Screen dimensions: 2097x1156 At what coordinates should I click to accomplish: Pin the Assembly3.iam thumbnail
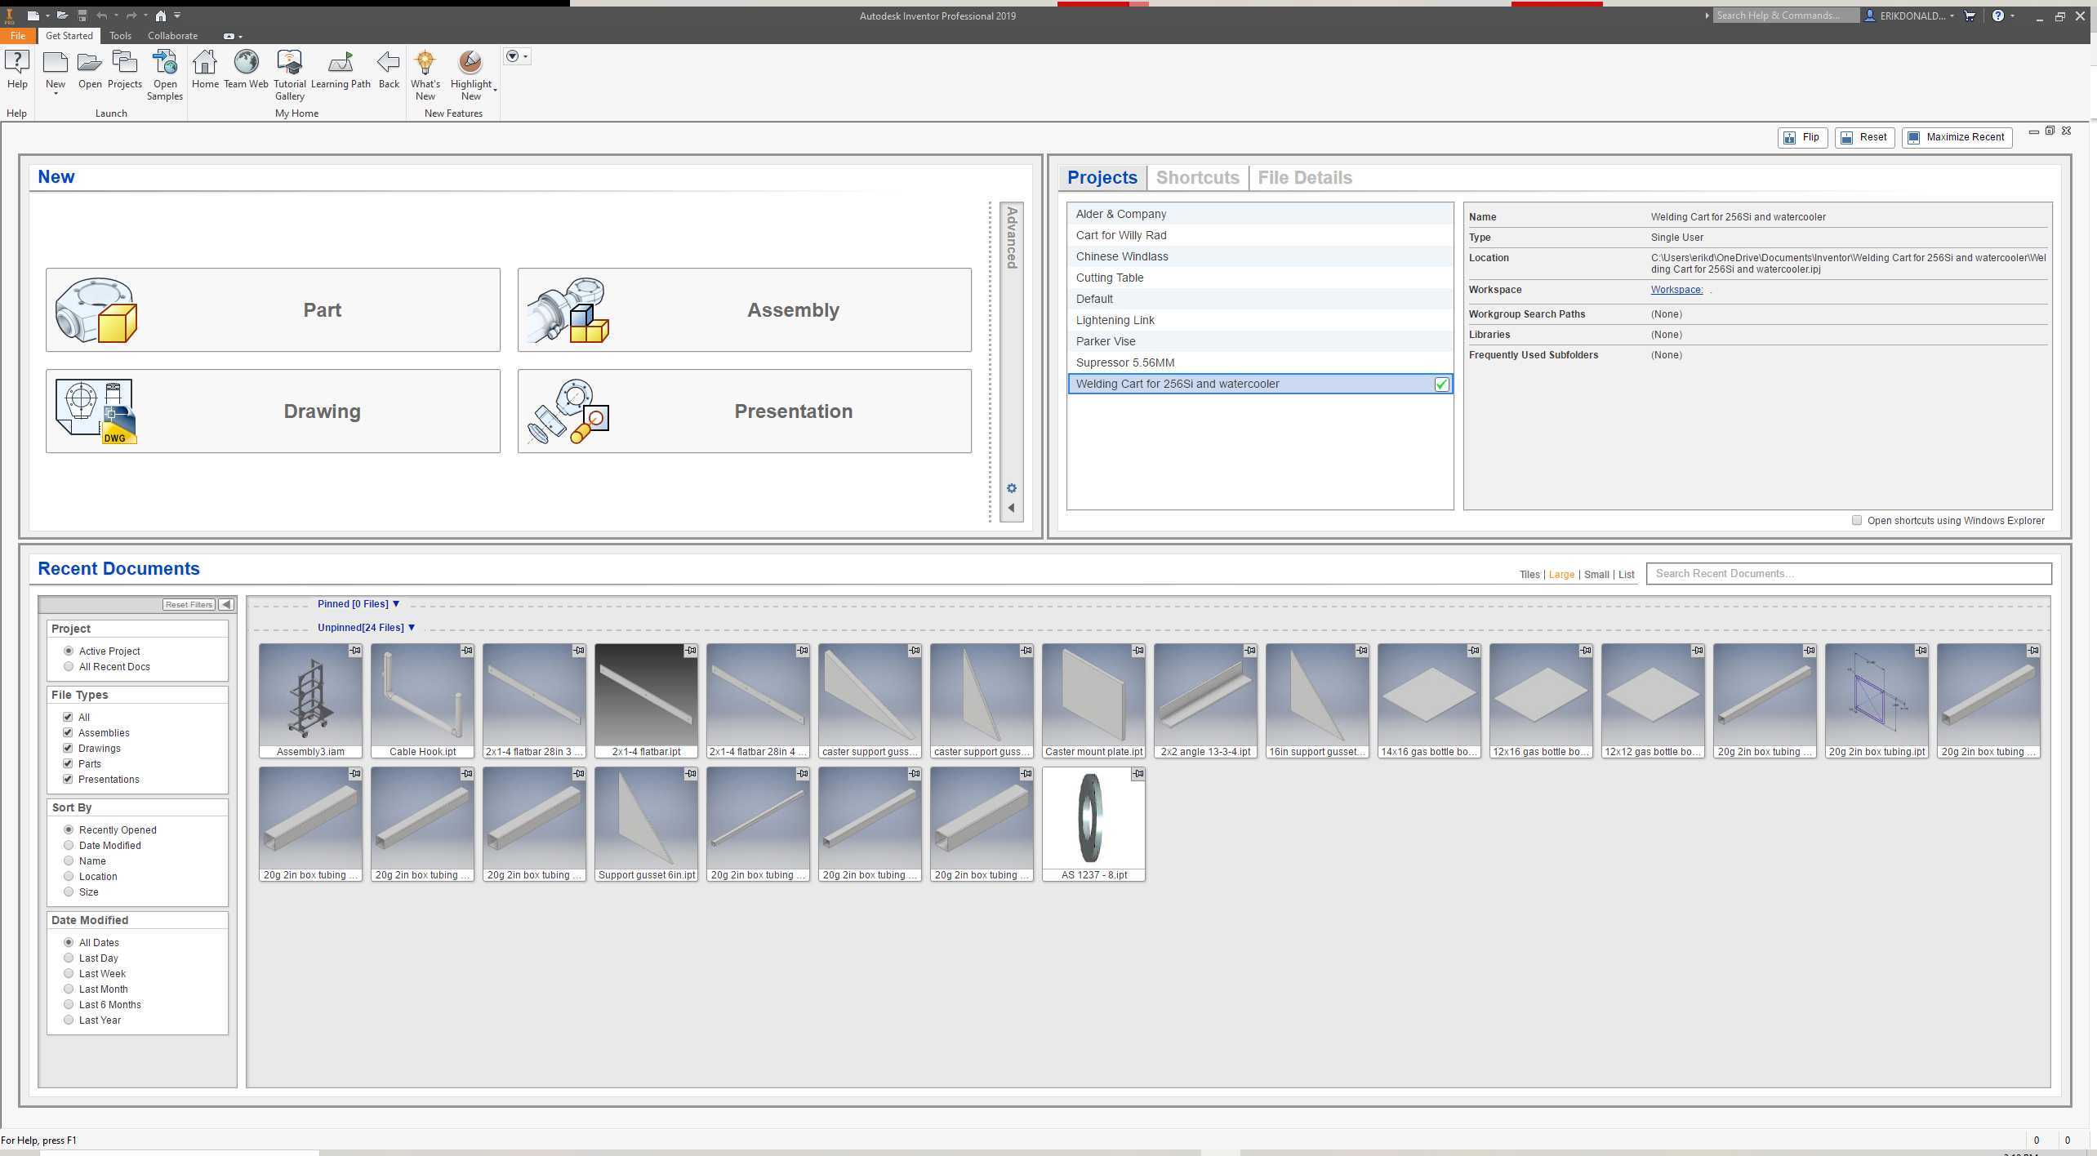[355, 651]
